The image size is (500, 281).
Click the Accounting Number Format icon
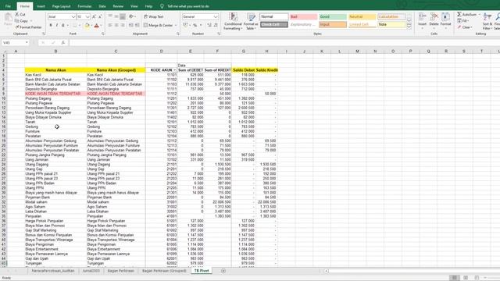pos(185,25)
